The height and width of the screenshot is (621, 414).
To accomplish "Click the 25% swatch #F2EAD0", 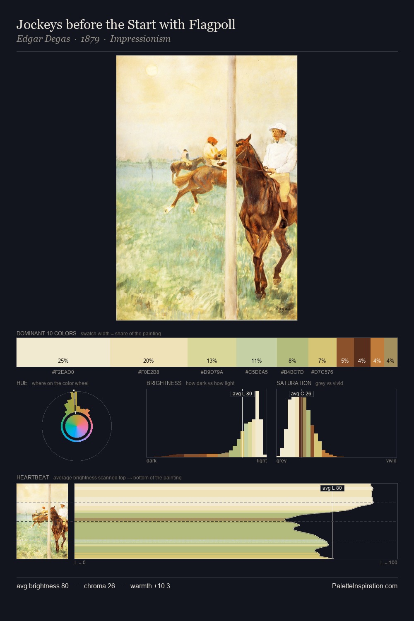I will (x=63, y=352).
